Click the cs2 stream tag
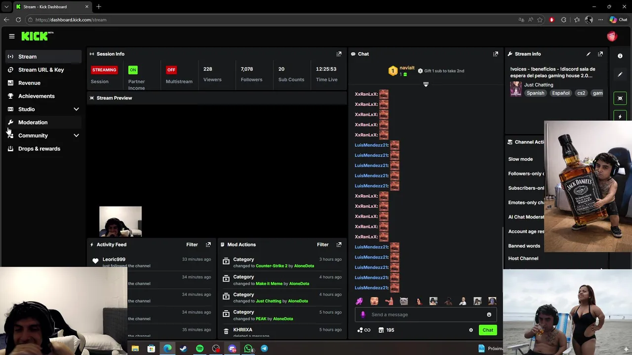Image resolution: width=632 pixels, height=355 pixels. [581, 93]
